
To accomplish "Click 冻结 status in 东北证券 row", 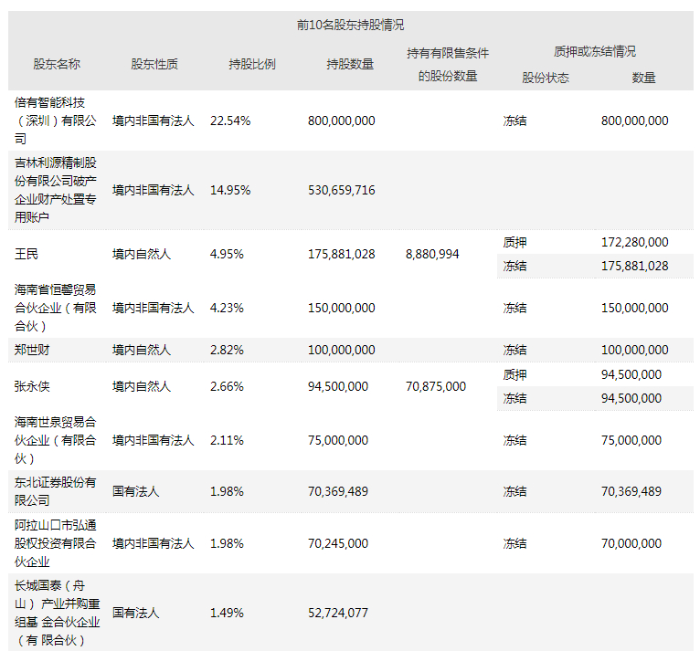I will click(x=514, y=491).
